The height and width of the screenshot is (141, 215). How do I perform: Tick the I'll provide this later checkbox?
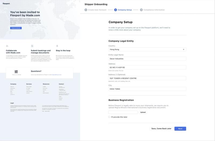pyautogui.click(x=109, y=117)
